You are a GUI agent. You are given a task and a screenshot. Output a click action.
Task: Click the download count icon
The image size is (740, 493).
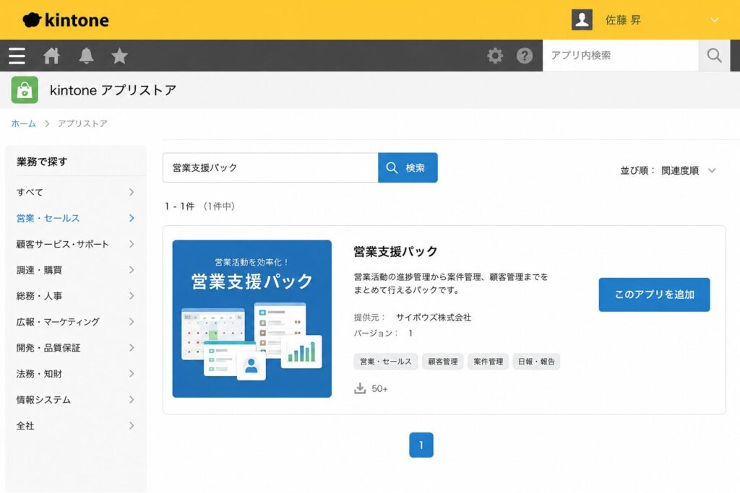tap(360, 388)
